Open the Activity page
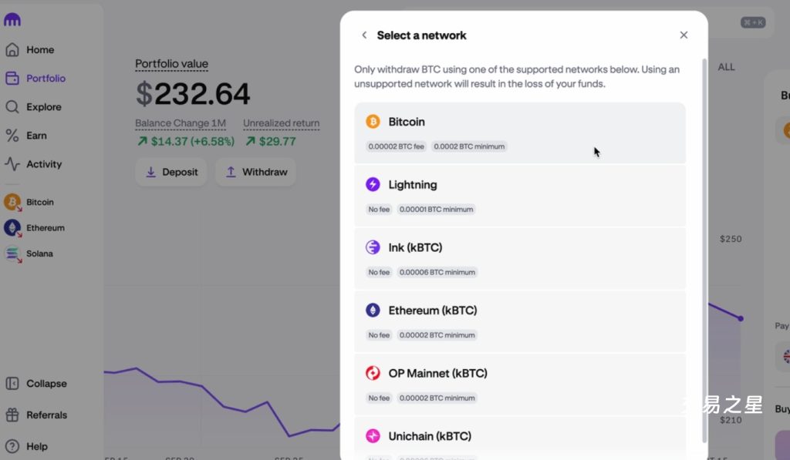This screenshot has width=790, height=460. (x=43, y=164)
